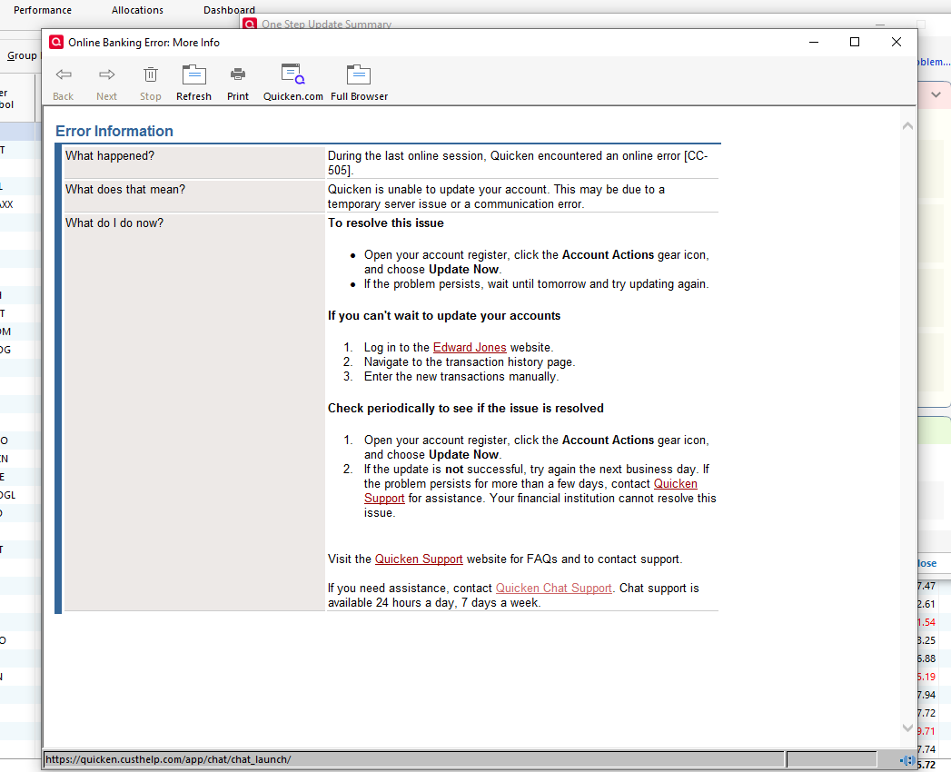Click 'If you can't wait to update' heading
Image resolution: width=951 pixels, height=772 pixels.
coord(444,316)
